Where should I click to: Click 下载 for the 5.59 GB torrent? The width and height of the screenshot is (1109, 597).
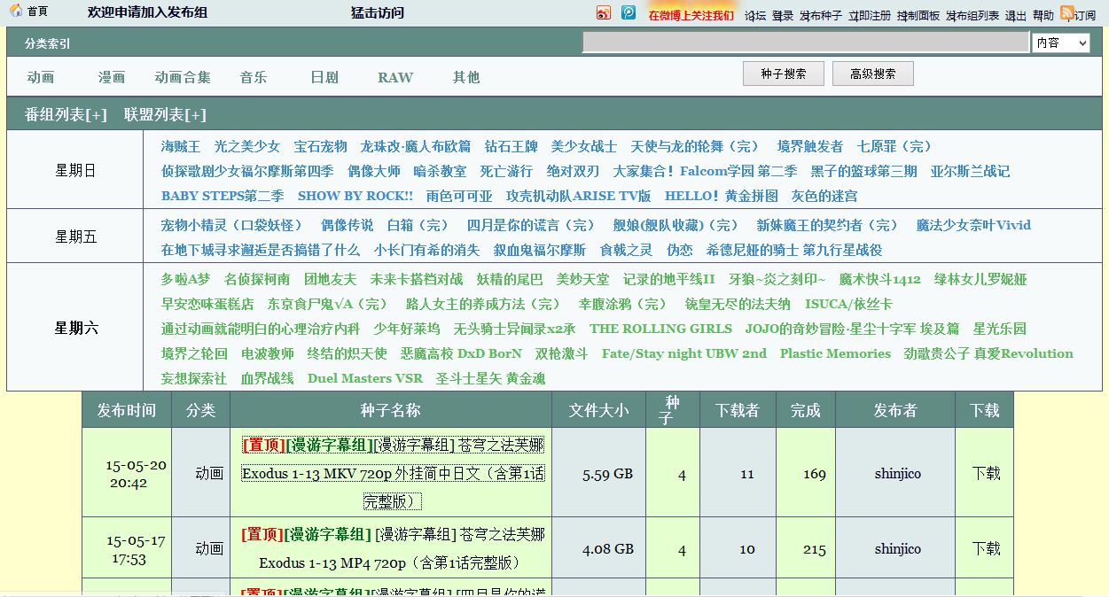(986, 473)
